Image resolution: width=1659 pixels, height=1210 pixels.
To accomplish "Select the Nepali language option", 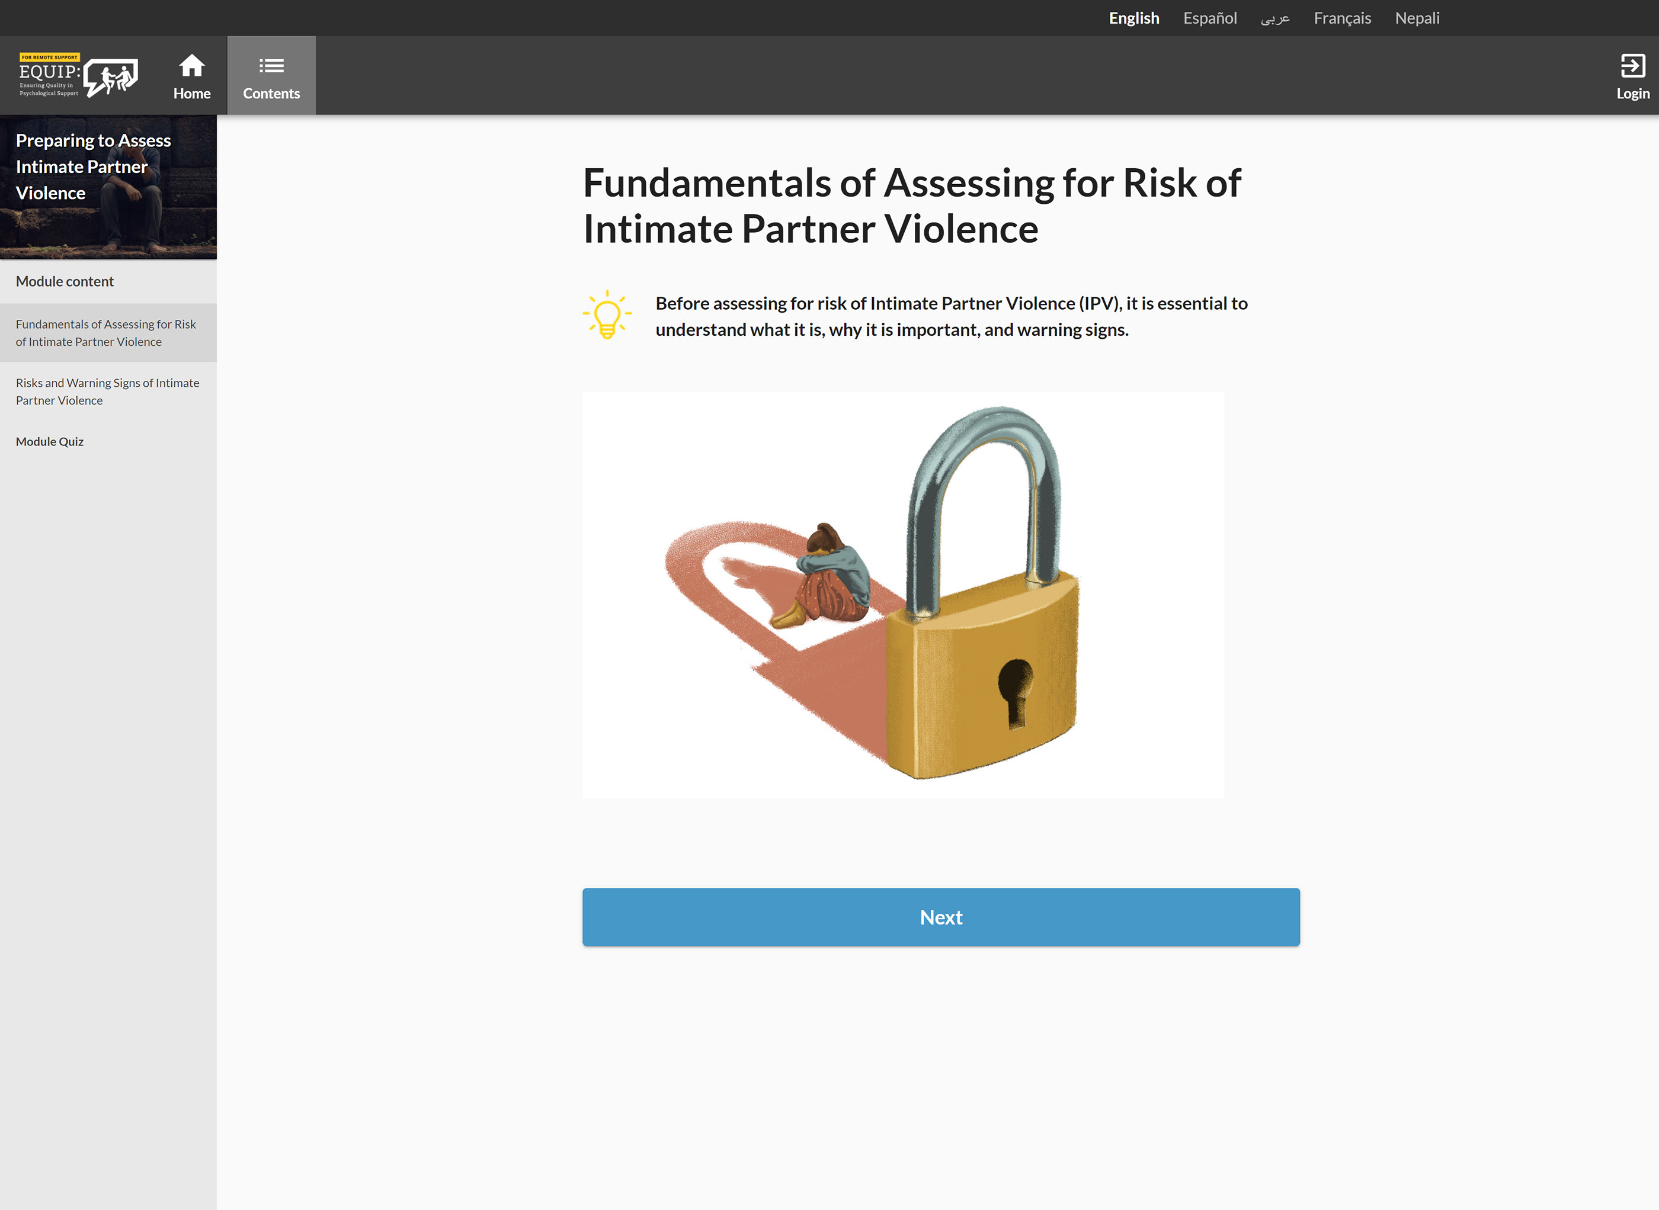I will (1417, 18).
